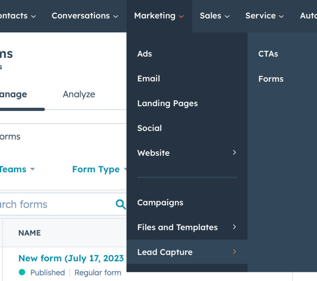
Task: Expand the Website submenu arrow
Action: click(234, 153)
